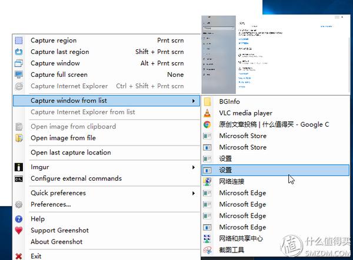Expand the Imgur submenu arrow
The height and width of the screenshot is (260, 353).
click(x=194, y=167)
